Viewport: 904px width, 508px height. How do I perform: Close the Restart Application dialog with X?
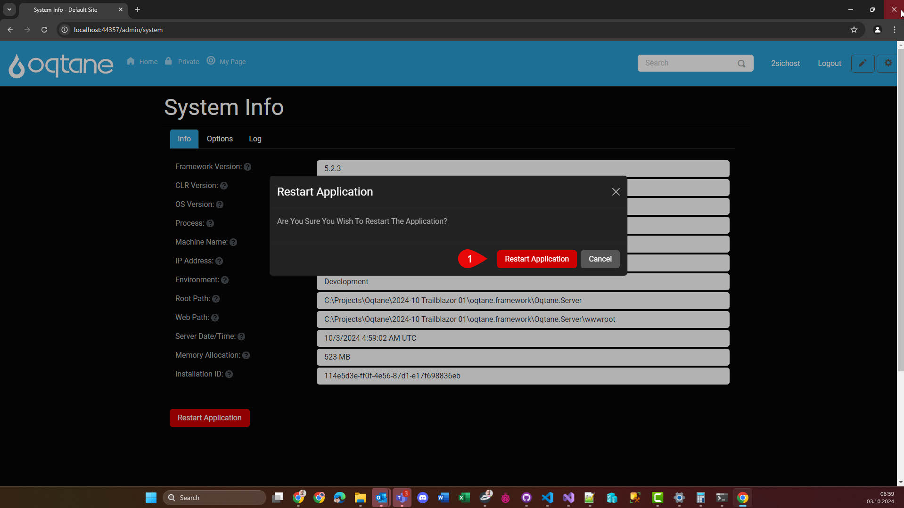click(x=616, y=192)
